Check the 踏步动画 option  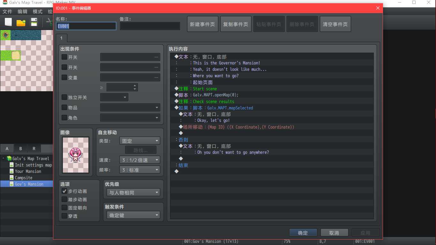click(64, 199)
